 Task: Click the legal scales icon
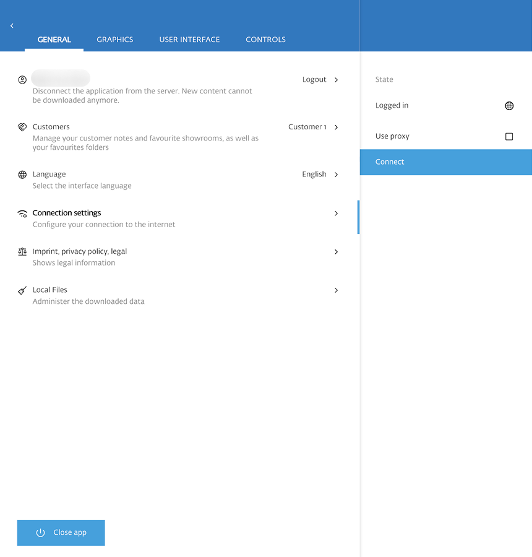(22, 252)
